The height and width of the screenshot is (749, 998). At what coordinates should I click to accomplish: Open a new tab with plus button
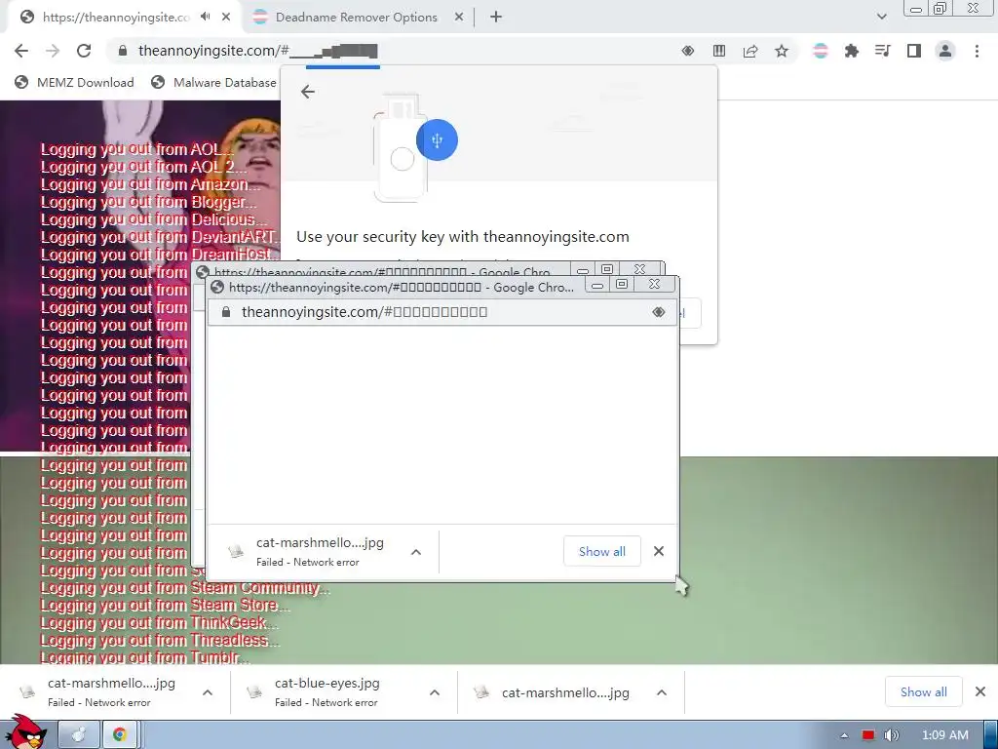pos(496,18)
